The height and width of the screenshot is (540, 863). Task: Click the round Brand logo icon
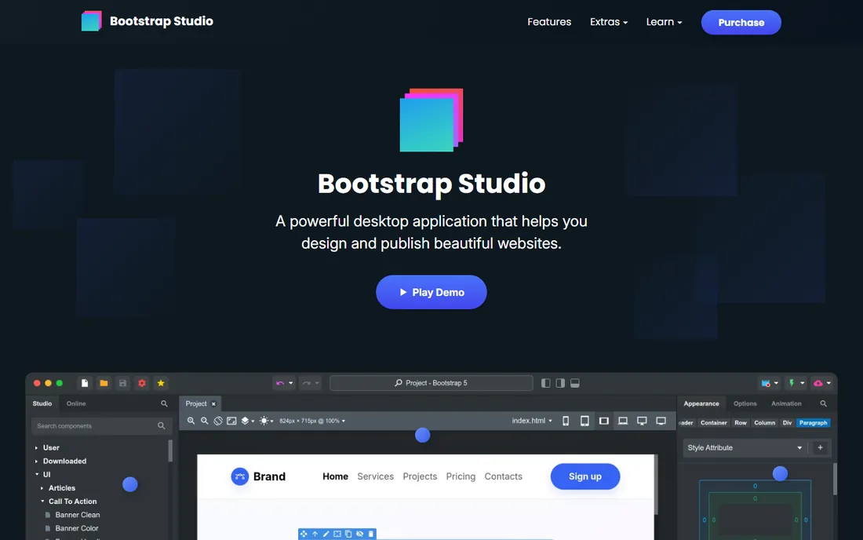click(239, 476)
